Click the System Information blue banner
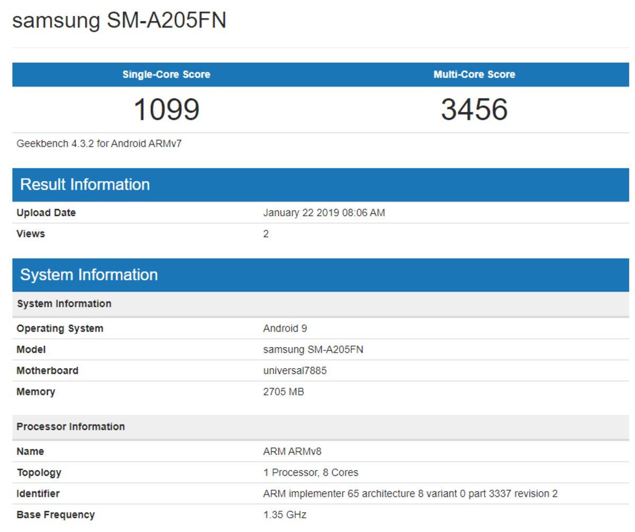Screen dimensions: 635x532 click(89, 274)
